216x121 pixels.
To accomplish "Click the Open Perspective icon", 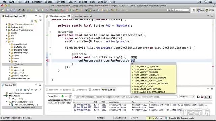I will [194, 10].
